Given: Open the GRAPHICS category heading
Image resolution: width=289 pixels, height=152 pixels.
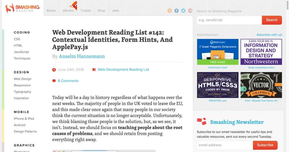Looking at the screenshot, I should pyautogui.click(x=24, y=145).
